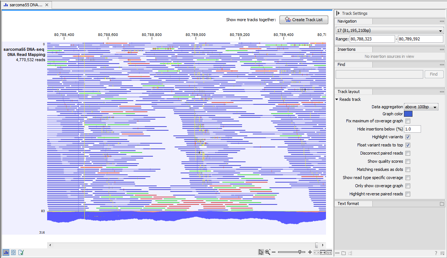The height and width of the screenshot is (258, 447).
Task: Click the Create Track List button
Action: [304, 20]
